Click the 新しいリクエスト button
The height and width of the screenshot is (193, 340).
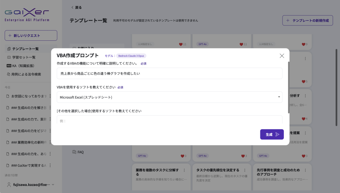tap(31, 35)
